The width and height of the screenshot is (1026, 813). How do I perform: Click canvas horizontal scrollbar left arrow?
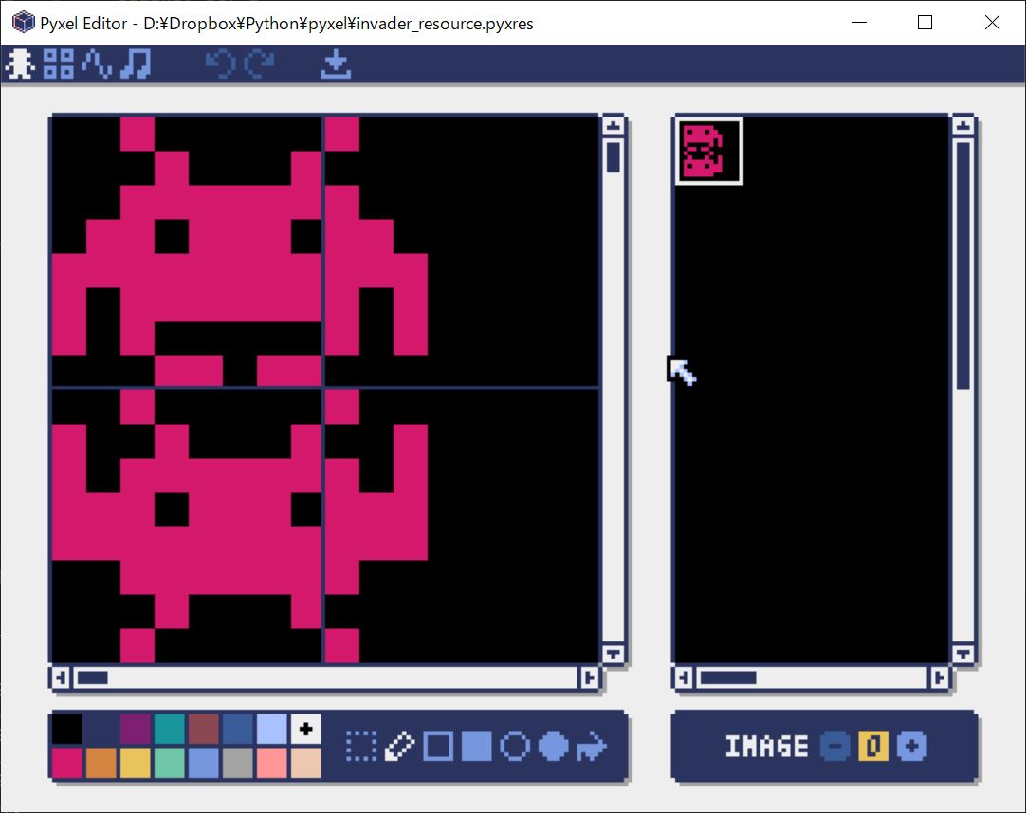tap(61, 677)
